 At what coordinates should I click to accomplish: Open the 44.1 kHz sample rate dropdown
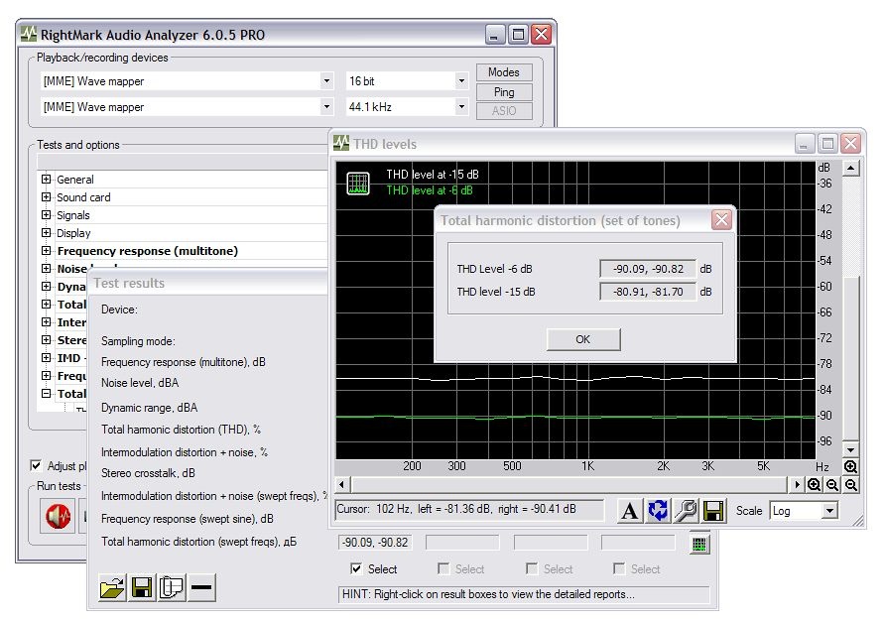pyautogui.click(x=461, y=106)
